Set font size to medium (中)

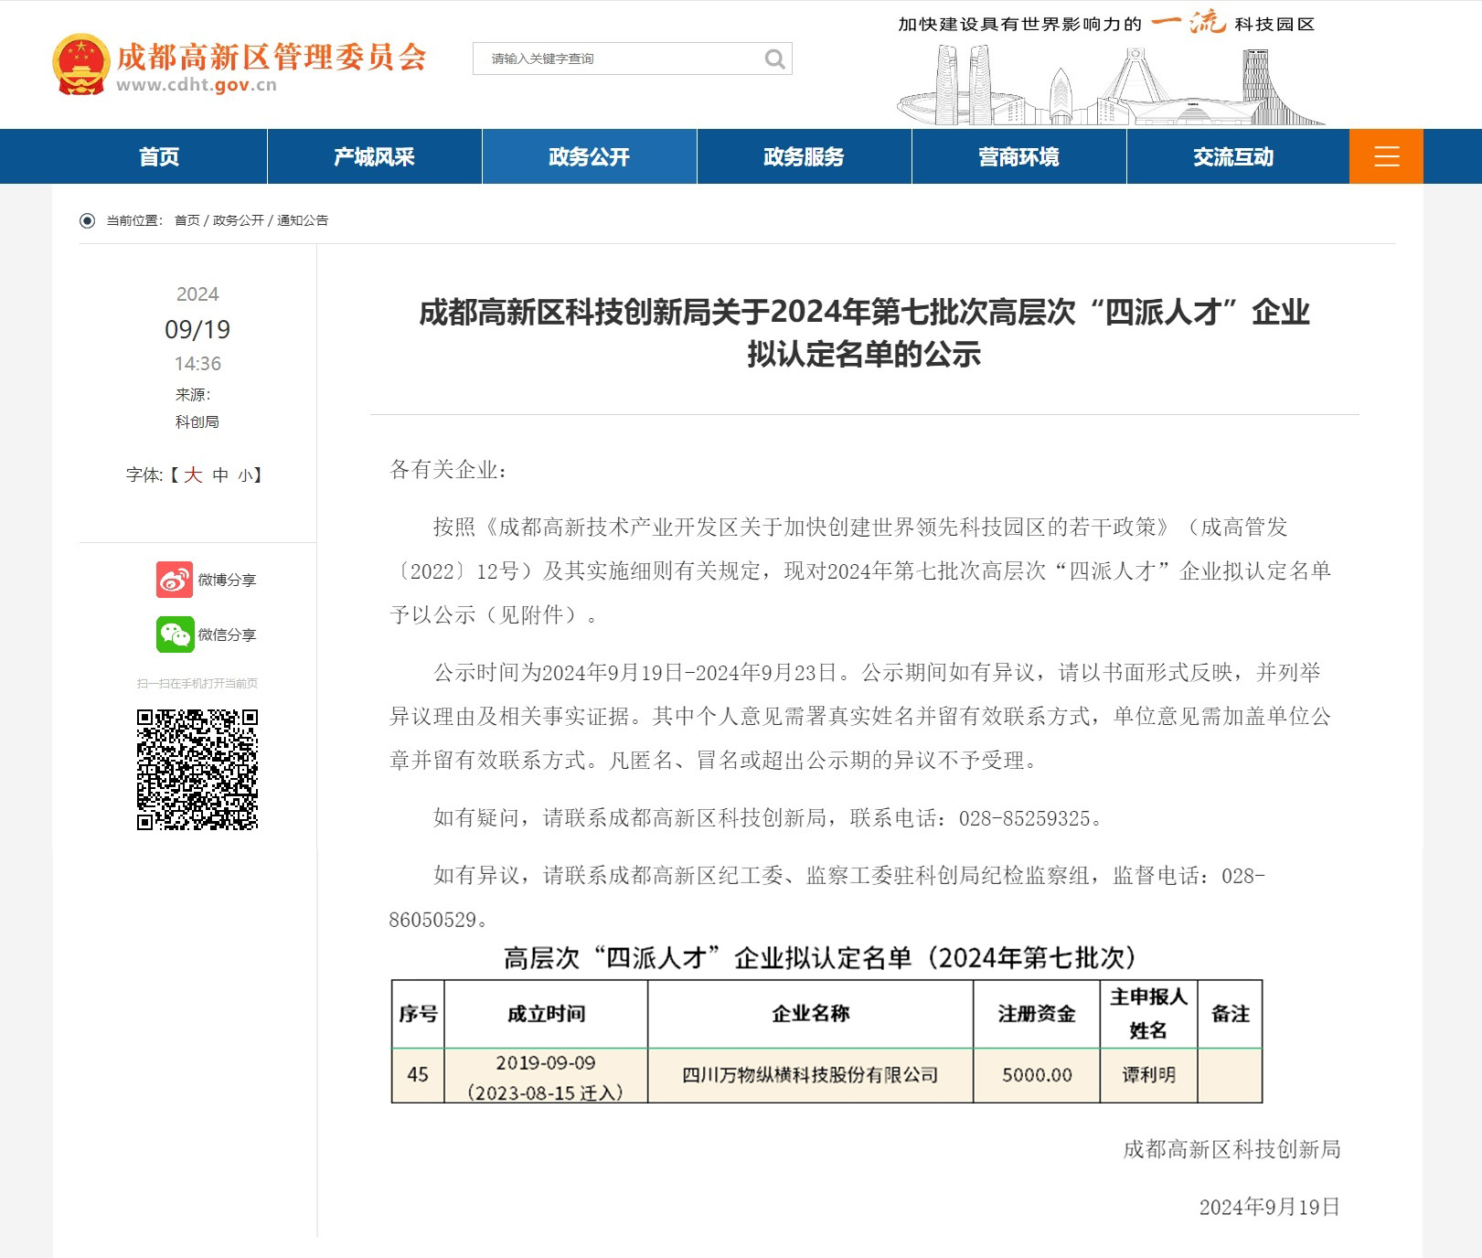click(220, 474)
